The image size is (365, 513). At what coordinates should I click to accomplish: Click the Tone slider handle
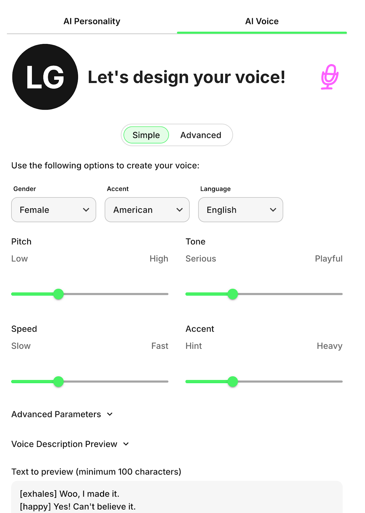click(233, 294)
